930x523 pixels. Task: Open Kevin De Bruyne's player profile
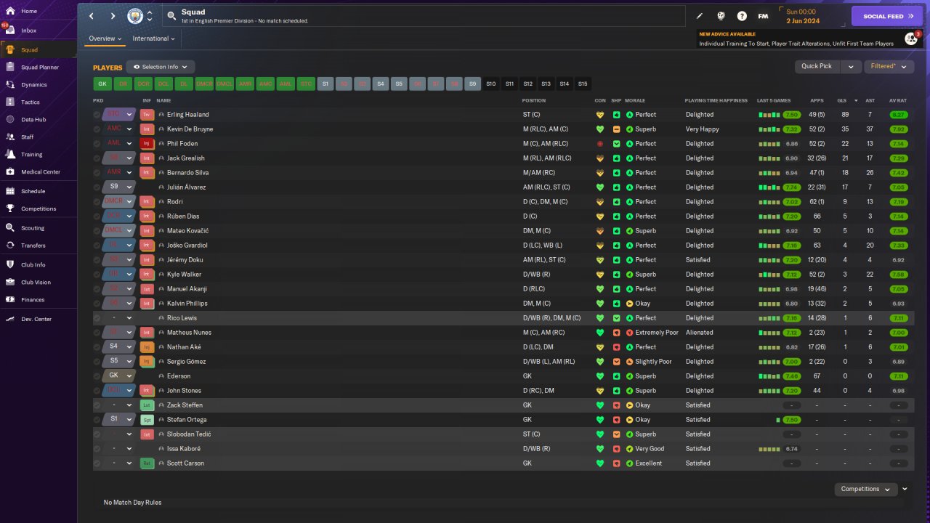(192, 129)
